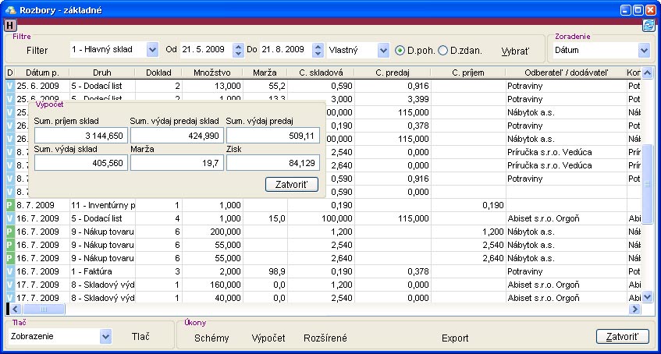Screen dimensions: 661x354
Task: Click the refresh icon at top right
Action: (649, 25)
